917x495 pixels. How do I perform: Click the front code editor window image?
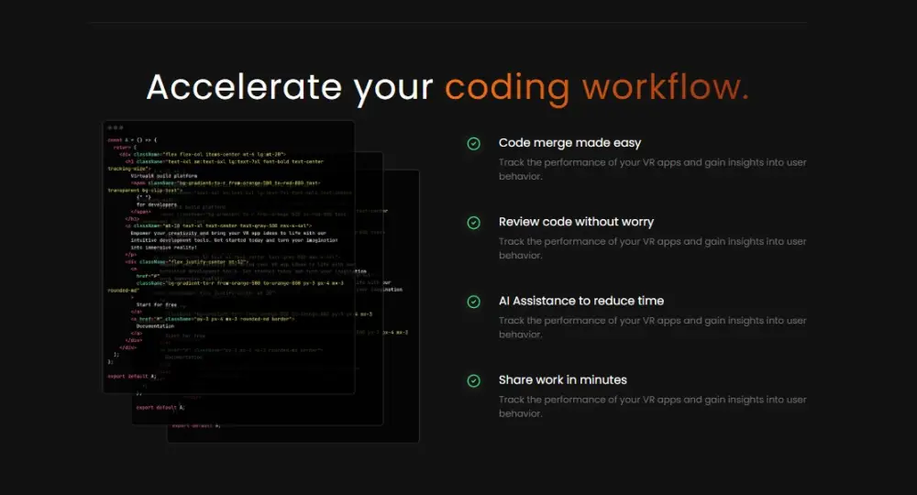228,258
